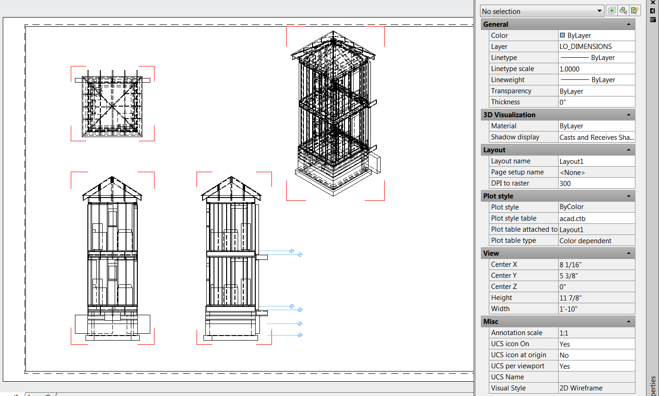Collapse the View section
This screenshot has height=396, width=659.
coord(628,253)
